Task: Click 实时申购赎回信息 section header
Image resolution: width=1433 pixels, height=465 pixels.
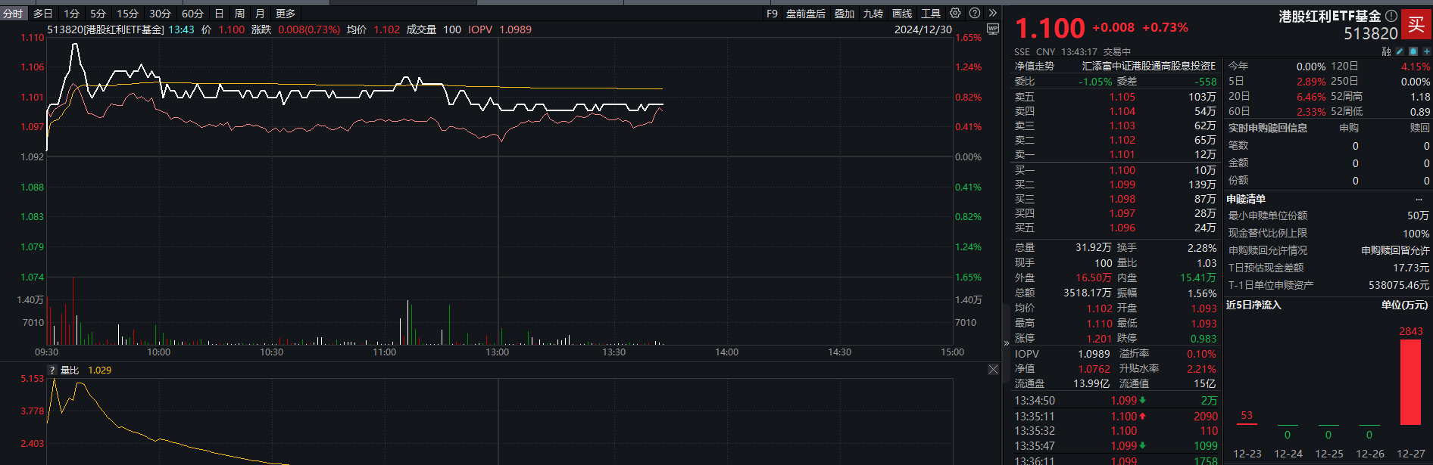Action: coord(1267,128)
